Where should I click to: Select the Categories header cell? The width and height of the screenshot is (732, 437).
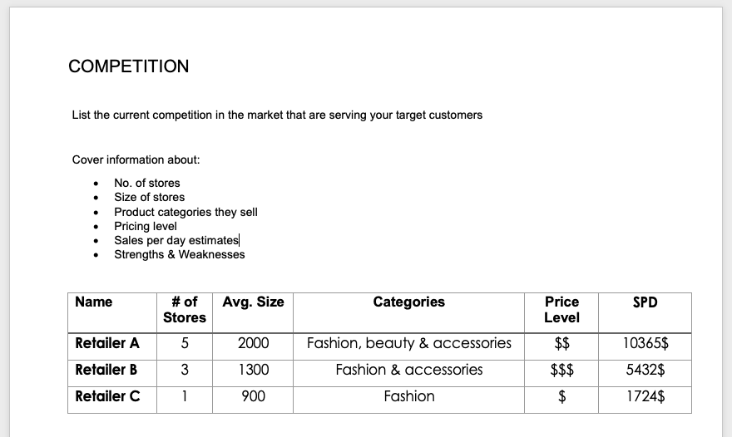click(409, 312)
